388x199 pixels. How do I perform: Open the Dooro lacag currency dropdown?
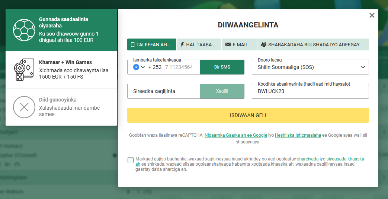(310, 67)
